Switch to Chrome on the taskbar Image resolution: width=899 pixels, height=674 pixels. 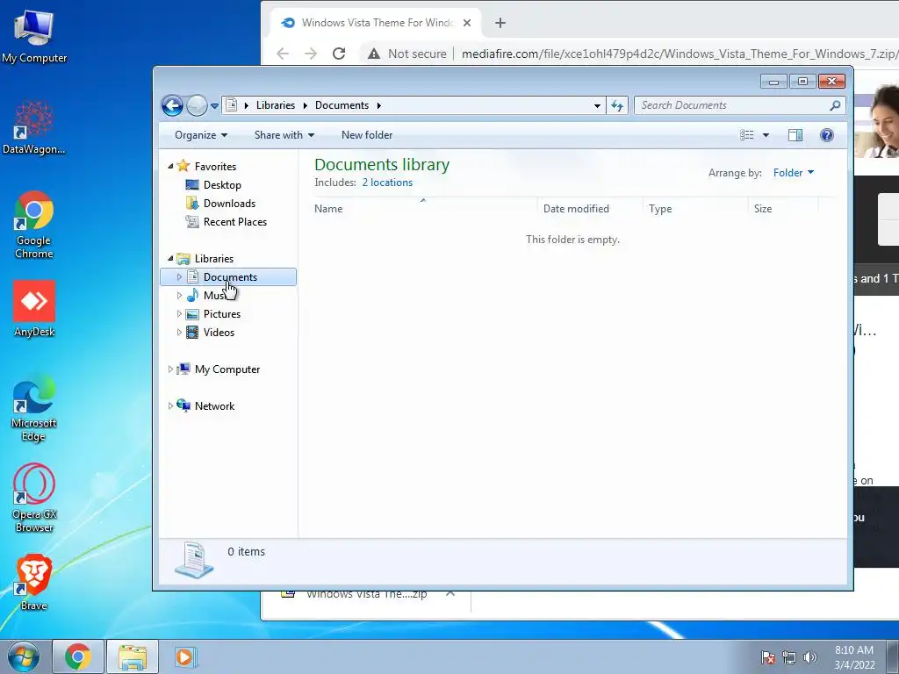tap(78, 656)
